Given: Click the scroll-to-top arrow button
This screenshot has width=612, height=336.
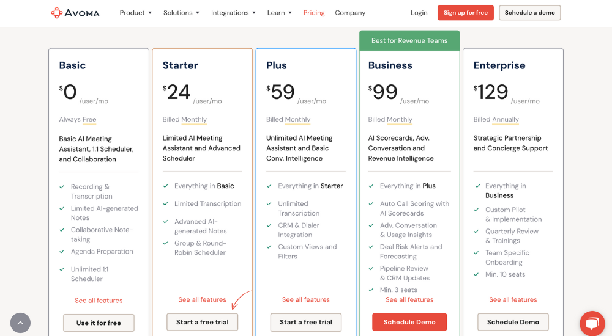Looking at the screenshot, I should [20, 323].
